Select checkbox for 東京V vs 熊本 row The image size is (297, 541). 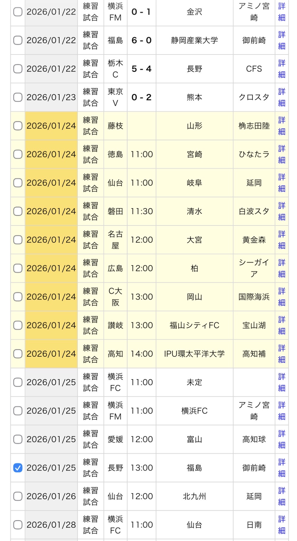[18, 97]
